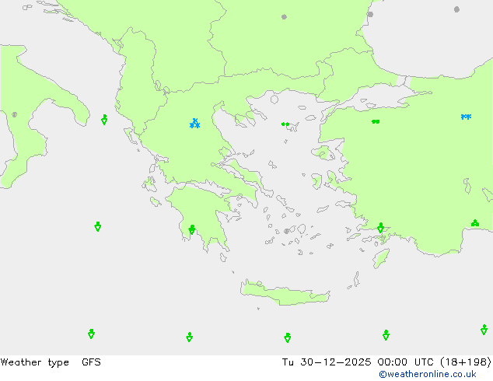The width and height of the screenshot is (493, 381).
Task: Click the green shower symbol directly south of Crete
Action: coord(288,337)
